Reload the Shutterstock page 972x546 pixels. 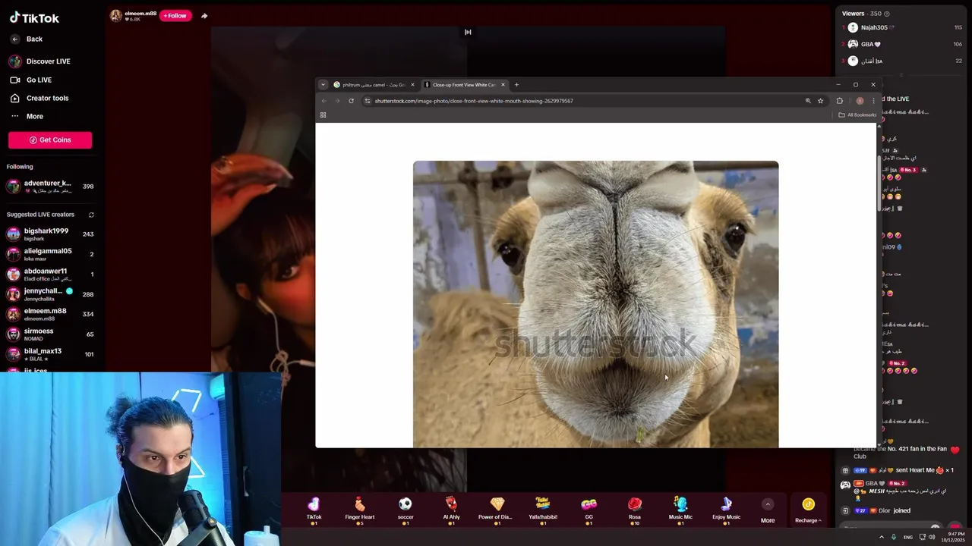pos(351,101)
